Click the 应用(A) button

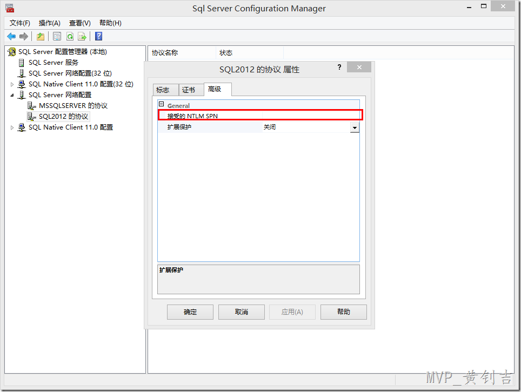click(292, 312)
